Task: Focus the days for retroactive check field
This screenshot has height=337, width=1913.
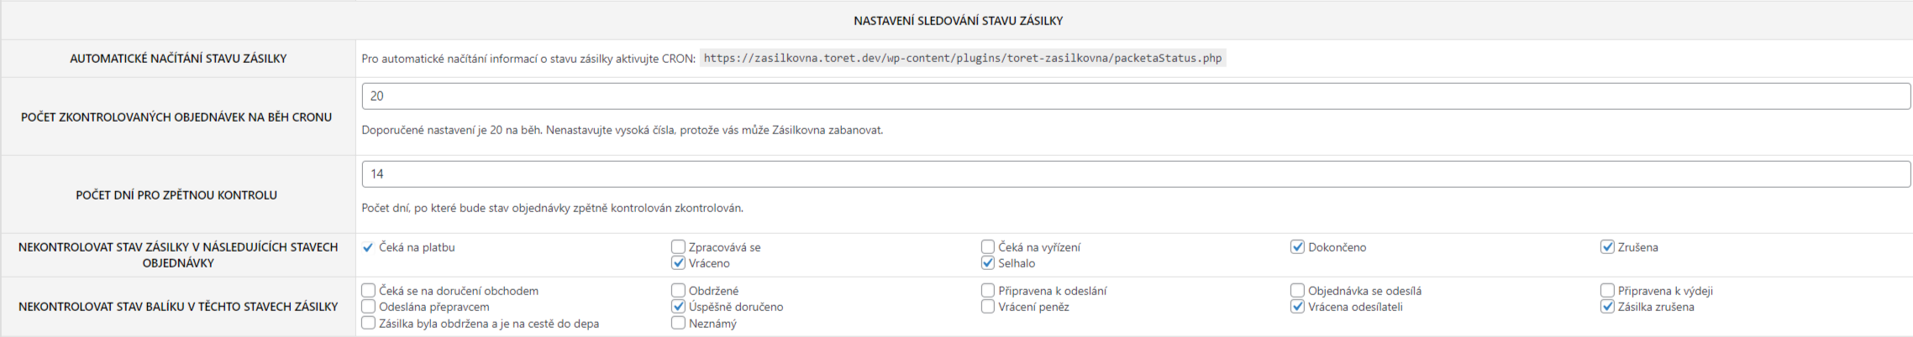Action: point(1136,174)
